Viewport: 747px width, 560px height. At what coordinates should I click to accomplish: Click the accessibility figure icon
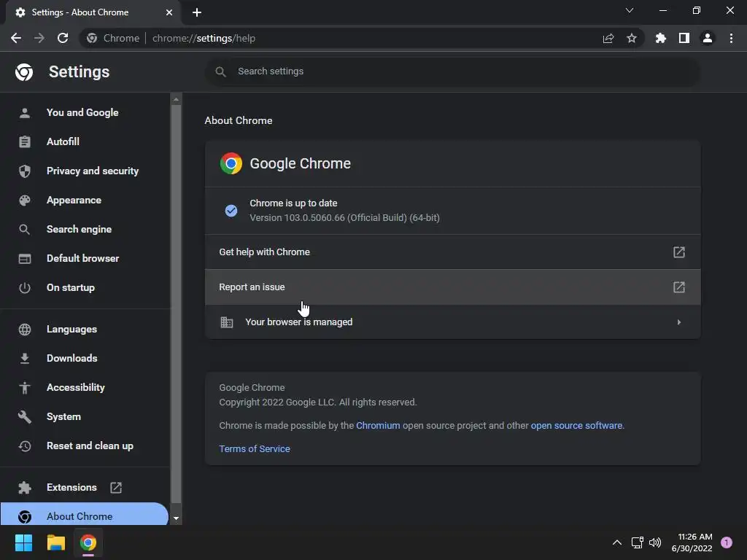click(x=24, y=388)
